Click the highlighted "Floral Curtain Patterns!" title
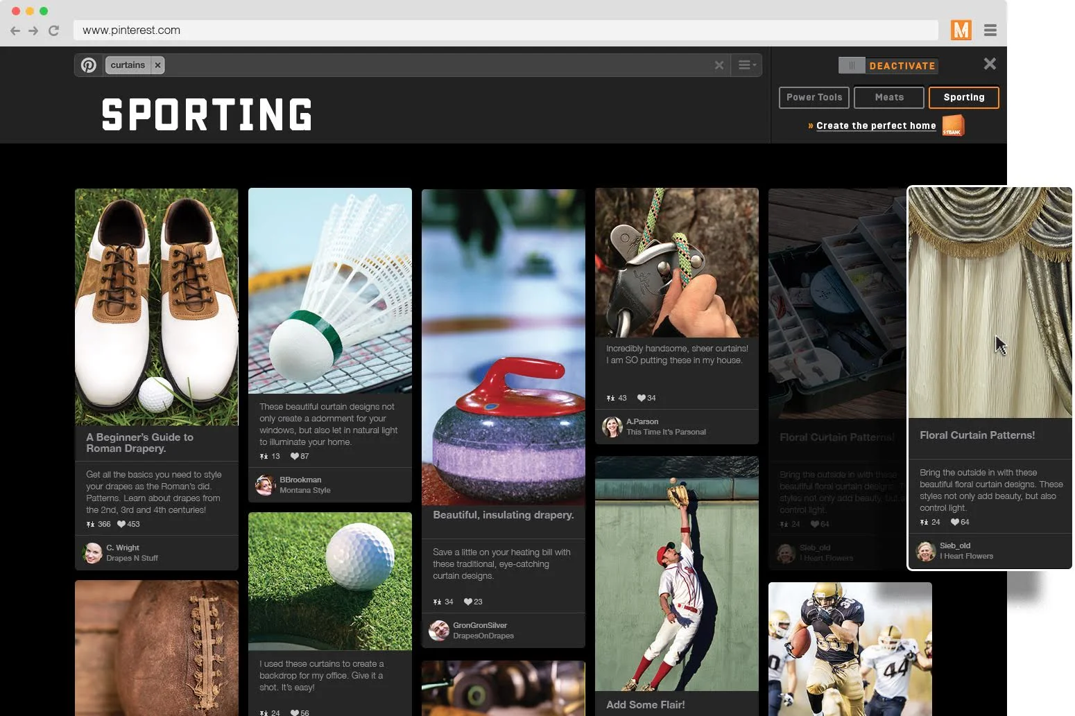The width and height of the screenshot is (1075, 716). (977, 435)
